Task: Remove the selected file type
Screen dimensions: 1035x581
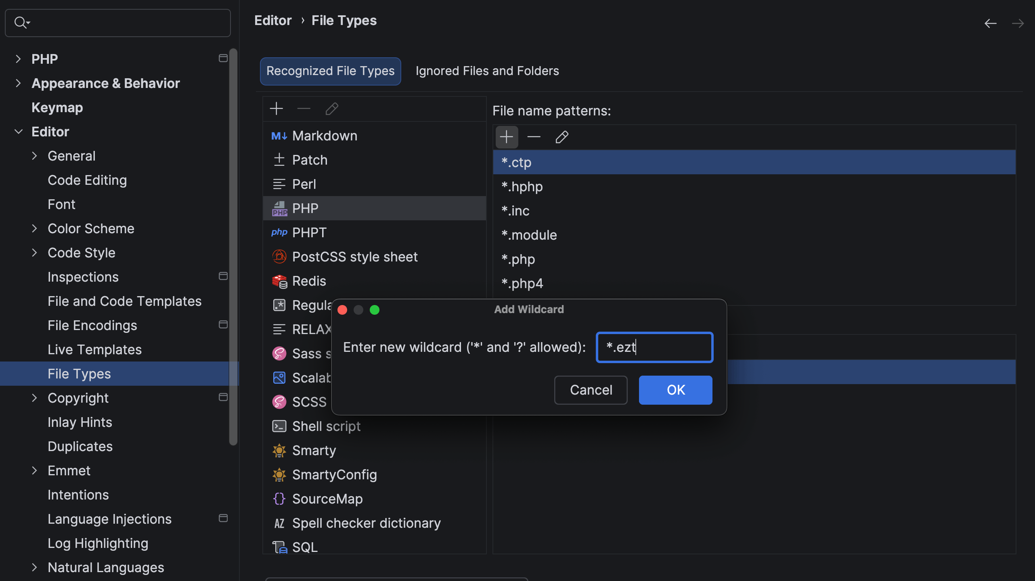Action: pyautogui.click(x=304, y=109)
